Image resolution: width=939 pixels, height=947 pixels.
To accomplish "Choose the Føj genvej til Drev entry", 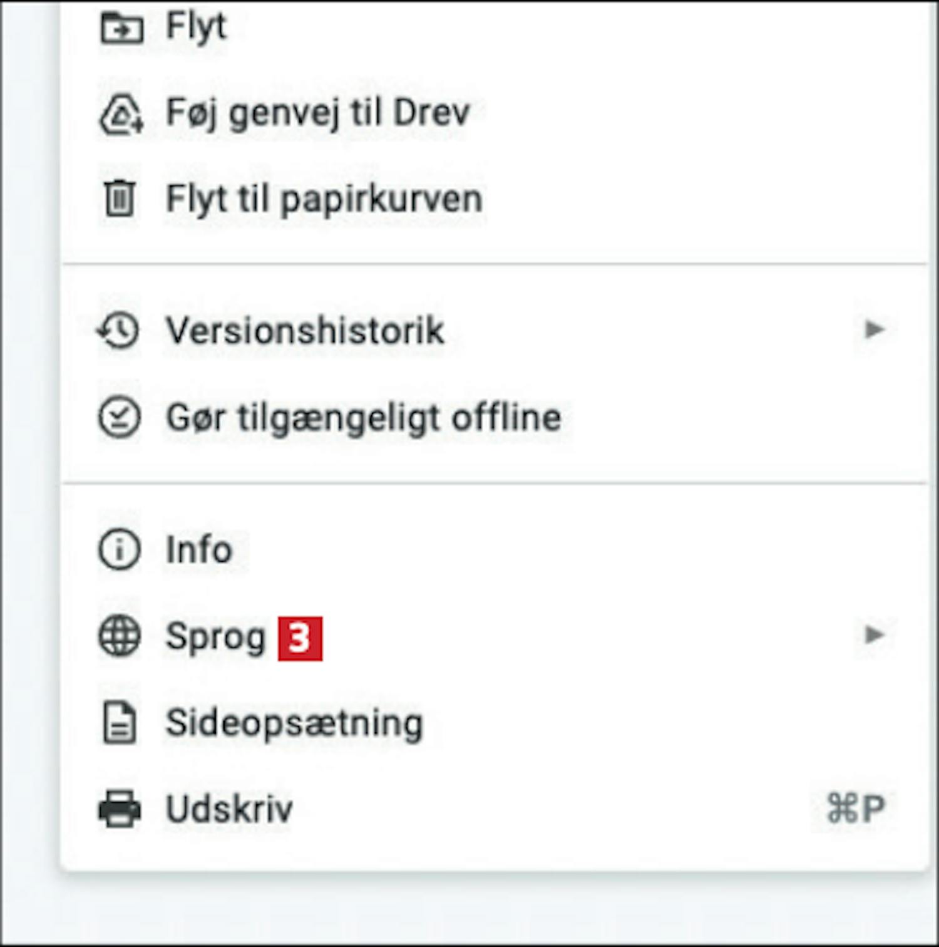I will tap(494, 113).
